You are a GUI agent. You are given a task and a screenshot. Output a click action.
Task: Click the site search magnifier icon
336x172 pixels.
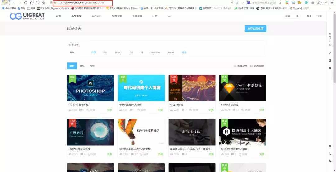pyautogui.click(x=297, y=16)
